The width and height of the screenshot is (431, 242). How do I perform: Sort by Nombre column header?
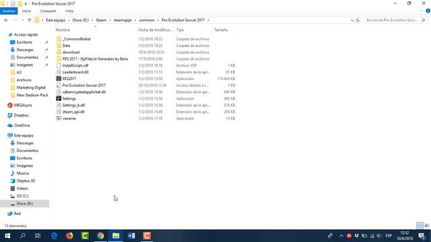point(63,30)
